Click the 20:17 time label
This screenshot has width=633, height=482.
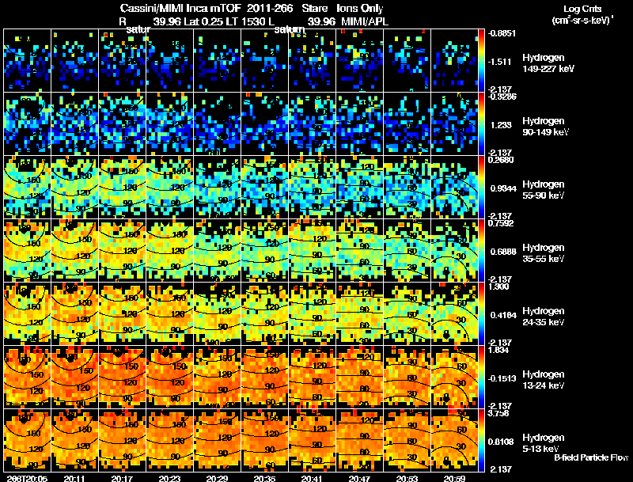(122, 478)
